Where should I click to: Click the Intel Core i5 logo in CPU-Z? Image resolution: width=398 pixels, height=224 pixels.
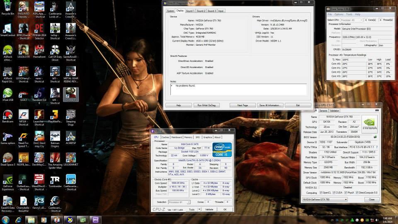tap(222, 150)
